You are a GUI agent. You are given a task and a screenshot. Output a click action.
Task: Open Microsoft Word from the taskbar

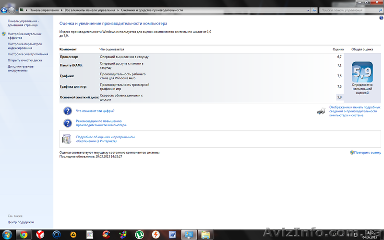click(172, 234)
